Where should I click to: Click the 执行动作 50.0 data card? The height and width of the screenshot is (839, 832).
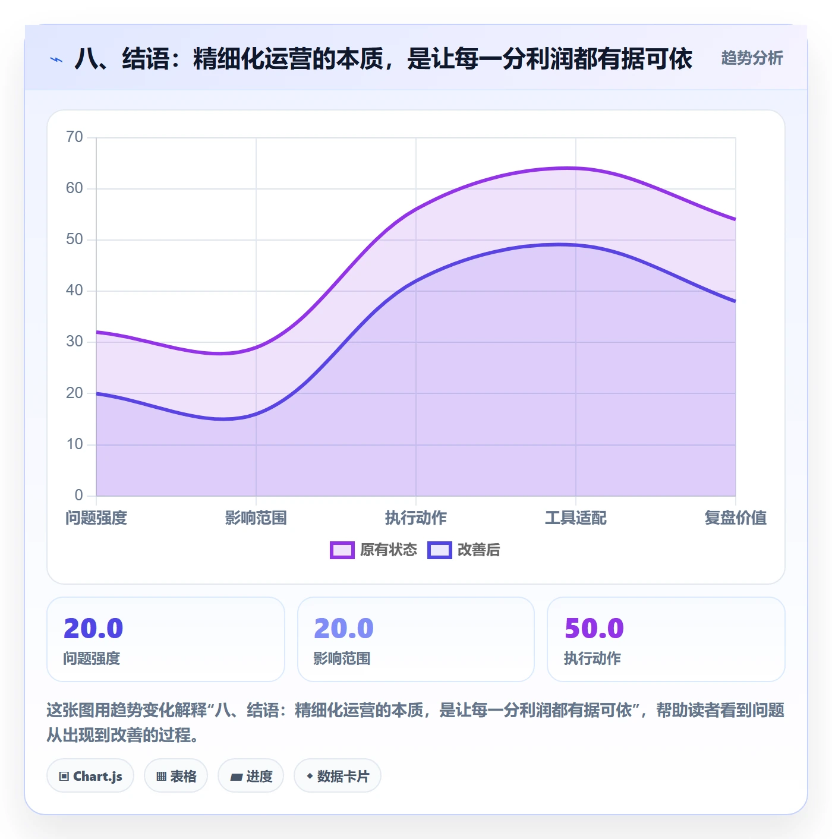pos(666,639)
